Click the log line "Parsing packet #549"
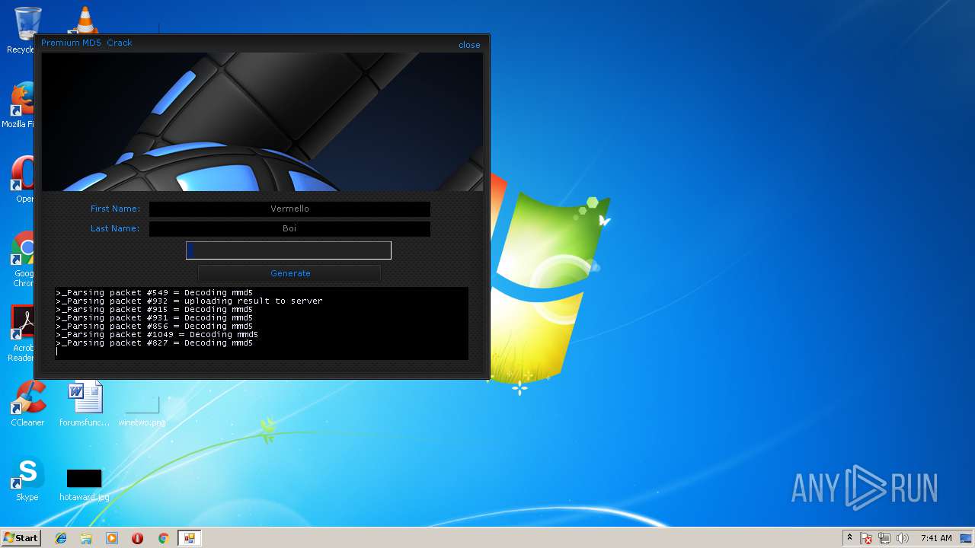This screenshot has height=548, width=975. pos(154,292)
